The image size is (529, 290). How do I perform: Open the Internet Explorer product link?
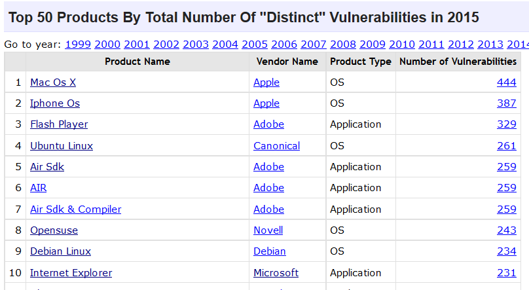tap(71, 273)
